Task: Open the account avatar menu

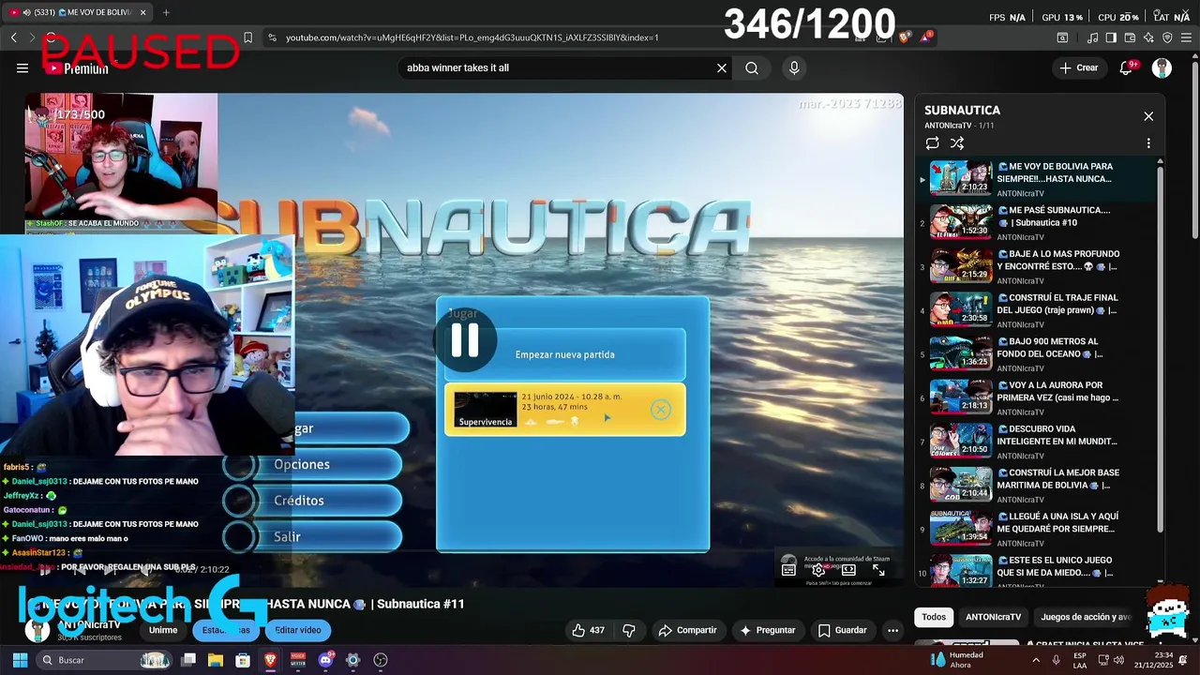Action: click(x=1162, y=67)
